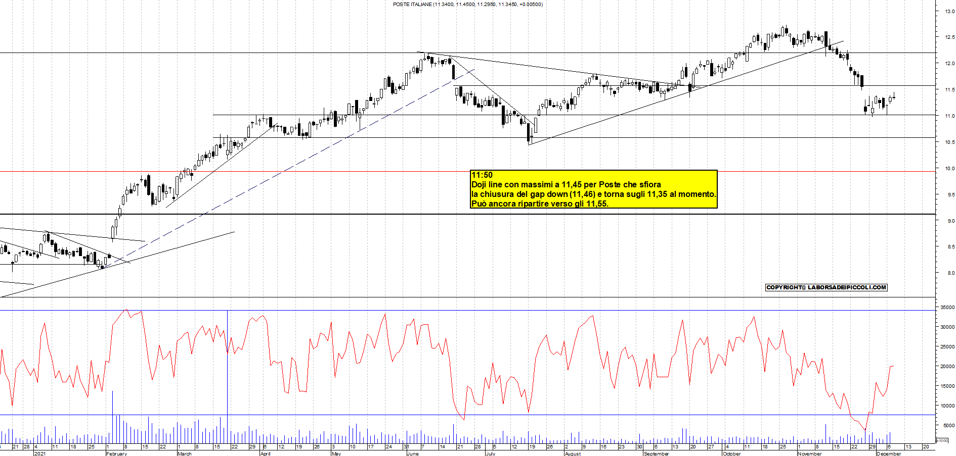Click the 20000 volume axis label
Viewport: 956px width, 456px height.
click(947, 367)
